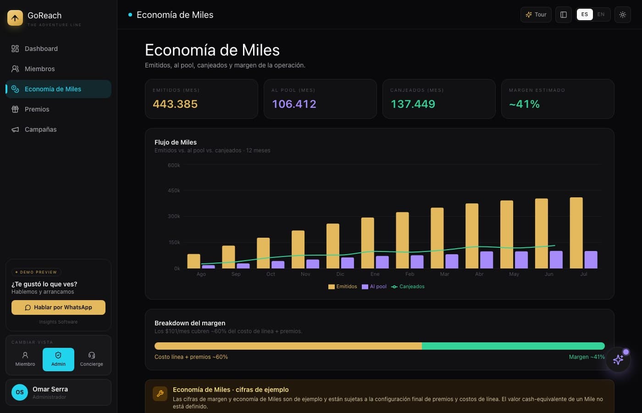
Task: Go to Miembros section
Action: [x=58, y=69]
